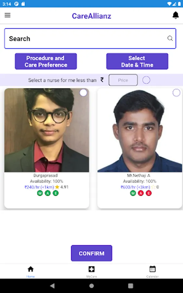Screen dimensions: 183x293
Task: Tap Android back navigation button
Action: pyautogui.click(x=52, y=286)
